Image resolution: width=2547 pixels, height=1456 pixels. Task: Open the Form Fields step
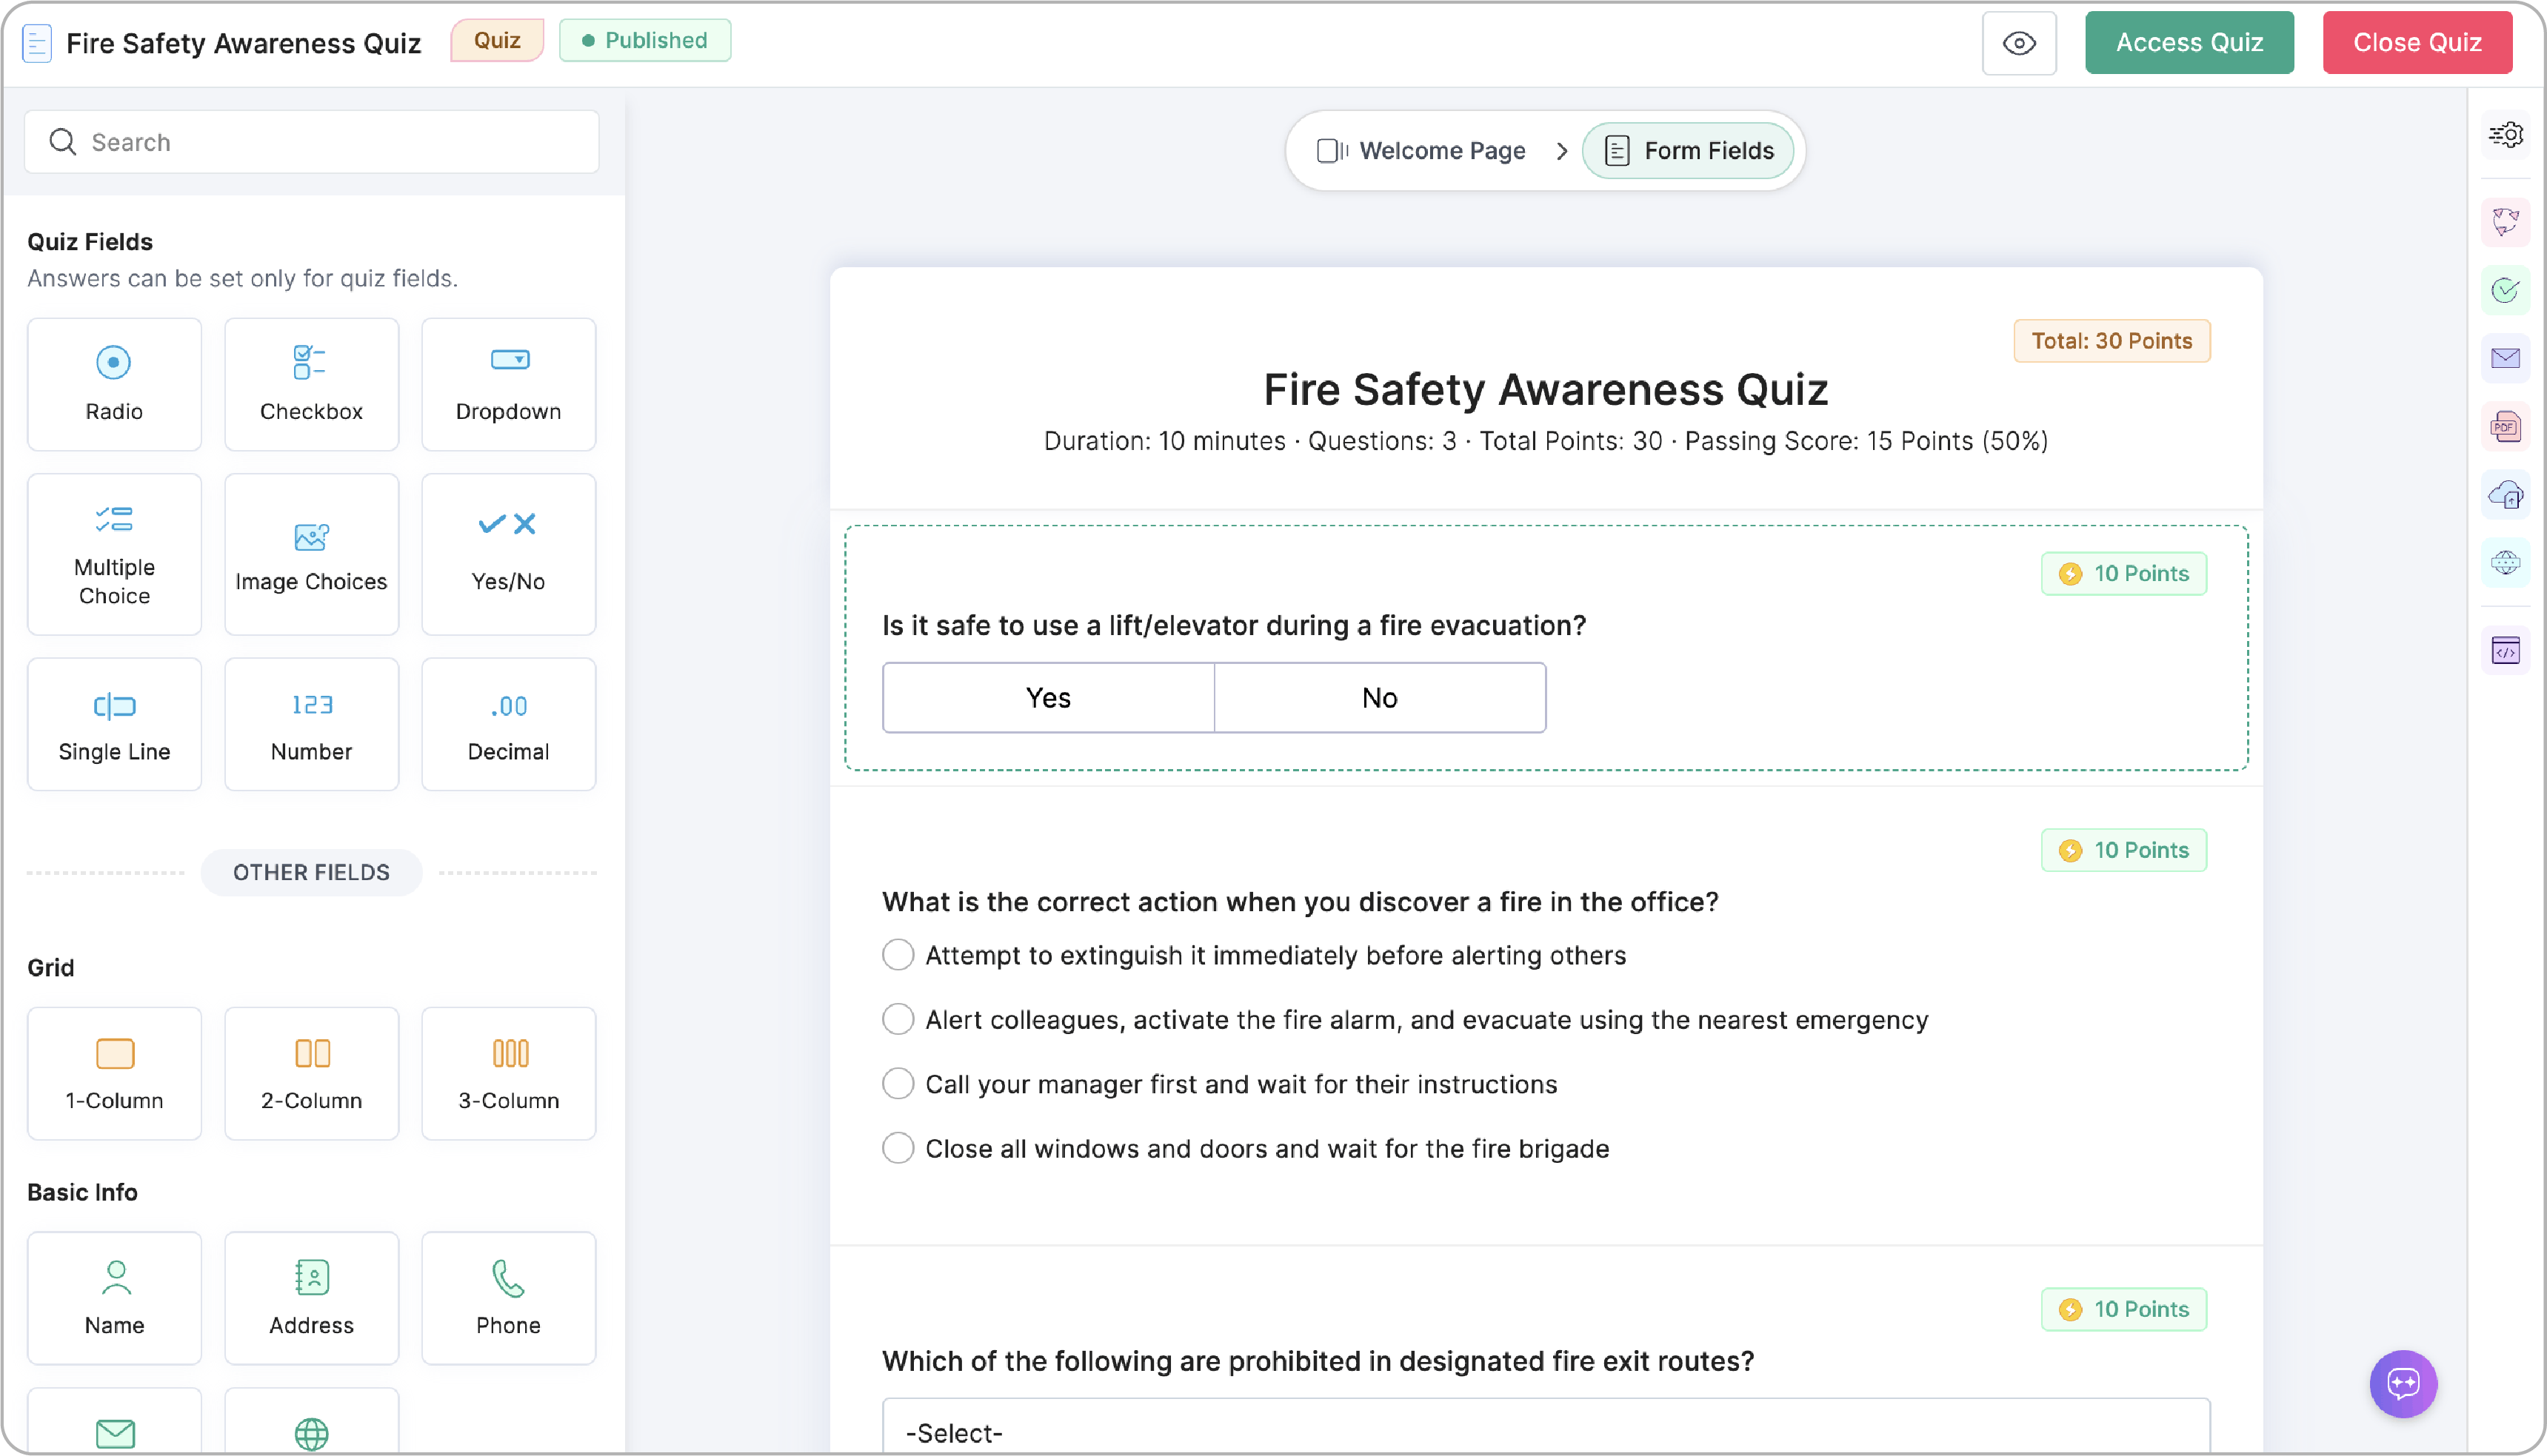pyautogui.click(x=1689, y=151)
